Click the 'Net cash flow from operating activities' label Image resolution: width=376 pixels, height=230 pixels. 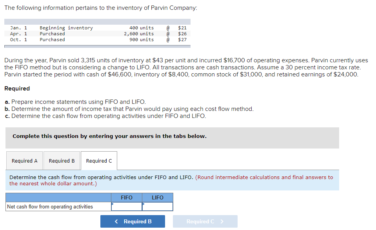tap(50, 207)
